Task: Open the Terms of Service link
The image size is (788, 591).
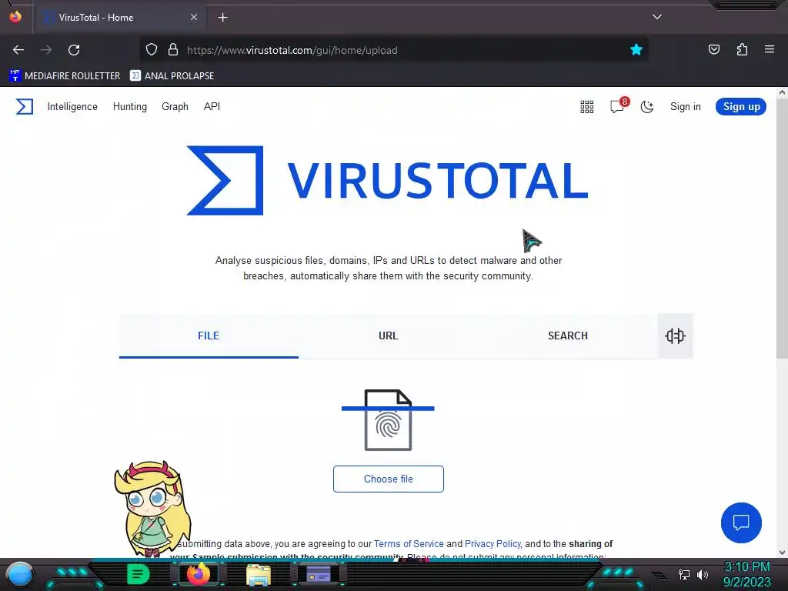Action: tap(409, 544)
